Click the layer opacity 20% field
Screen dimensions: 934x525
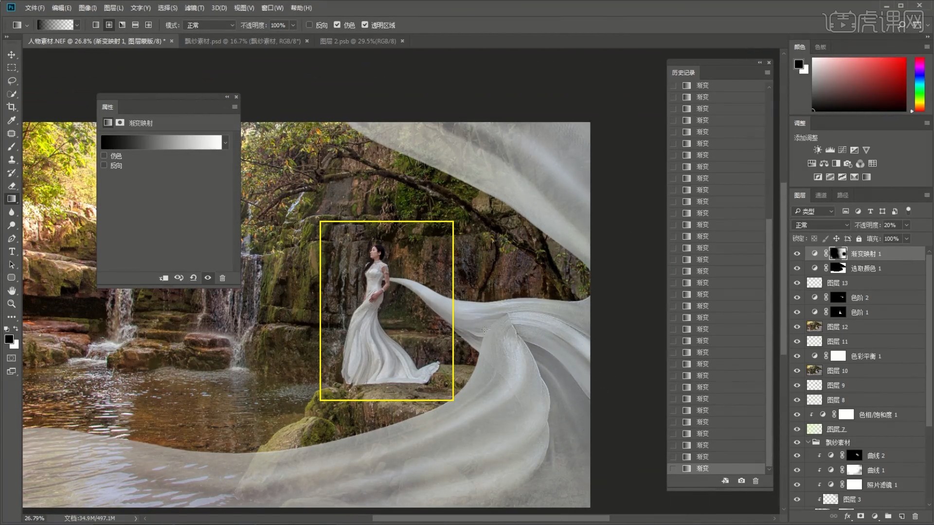pos(890,225)
